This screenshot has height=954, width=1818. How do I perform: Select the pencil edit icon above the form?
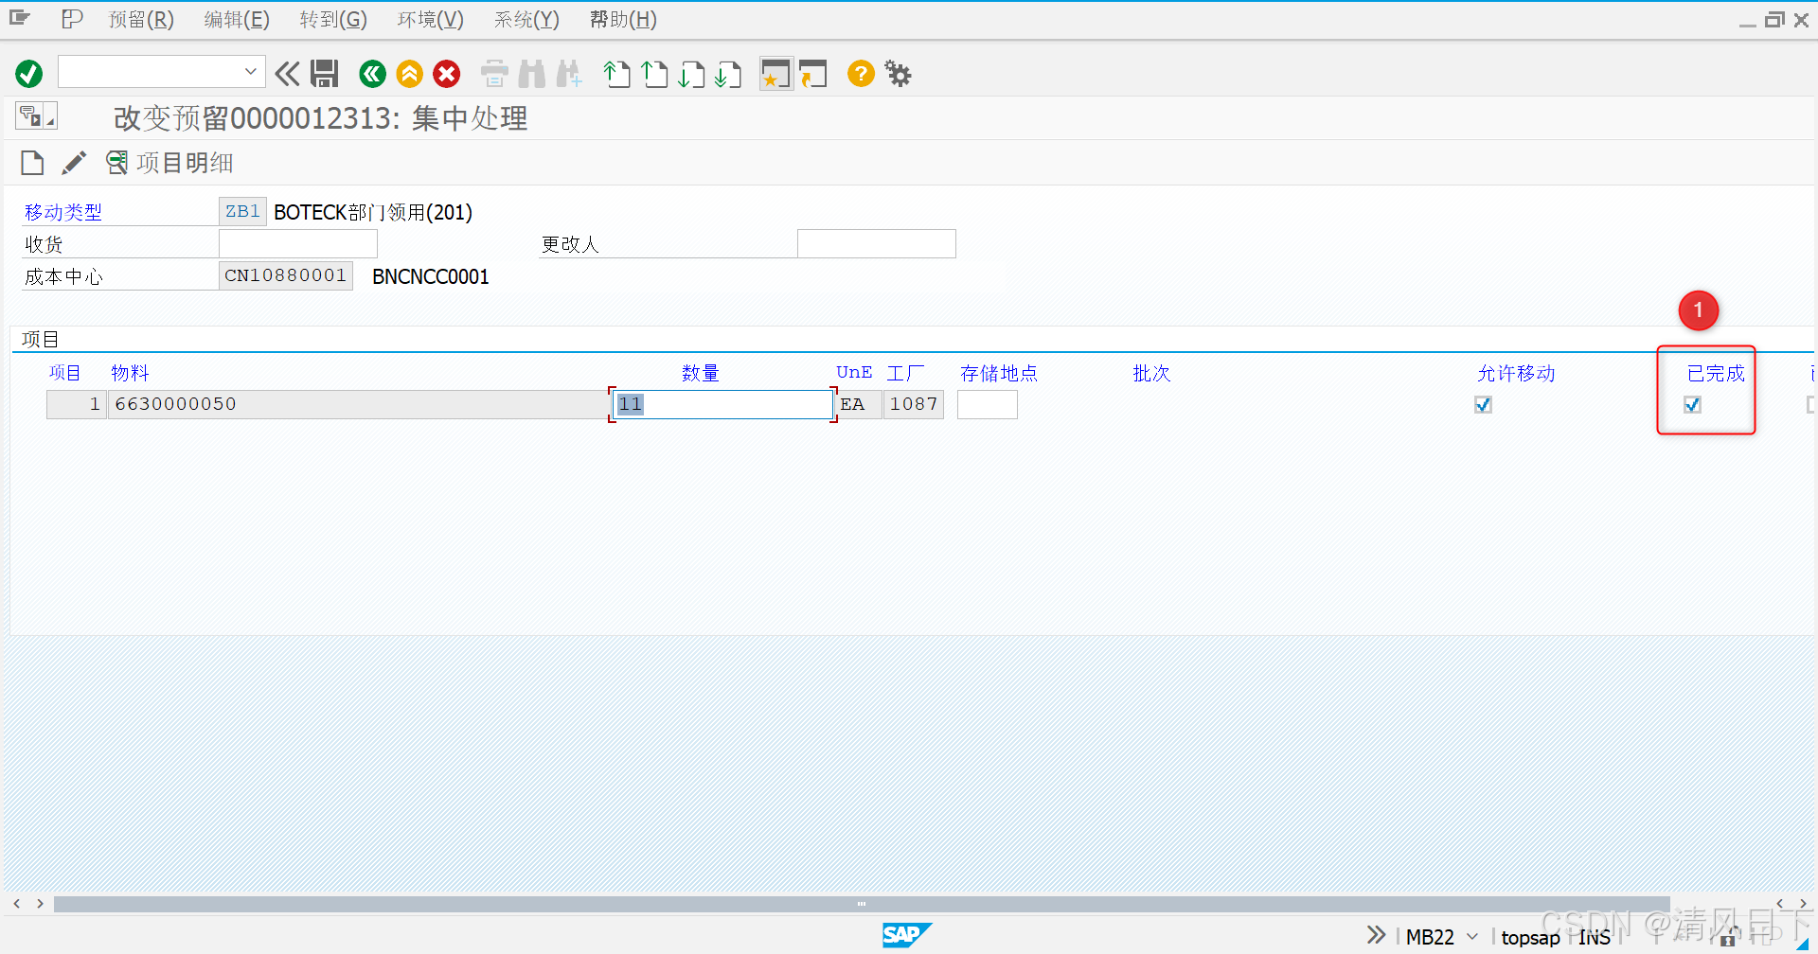coord(74,162)
